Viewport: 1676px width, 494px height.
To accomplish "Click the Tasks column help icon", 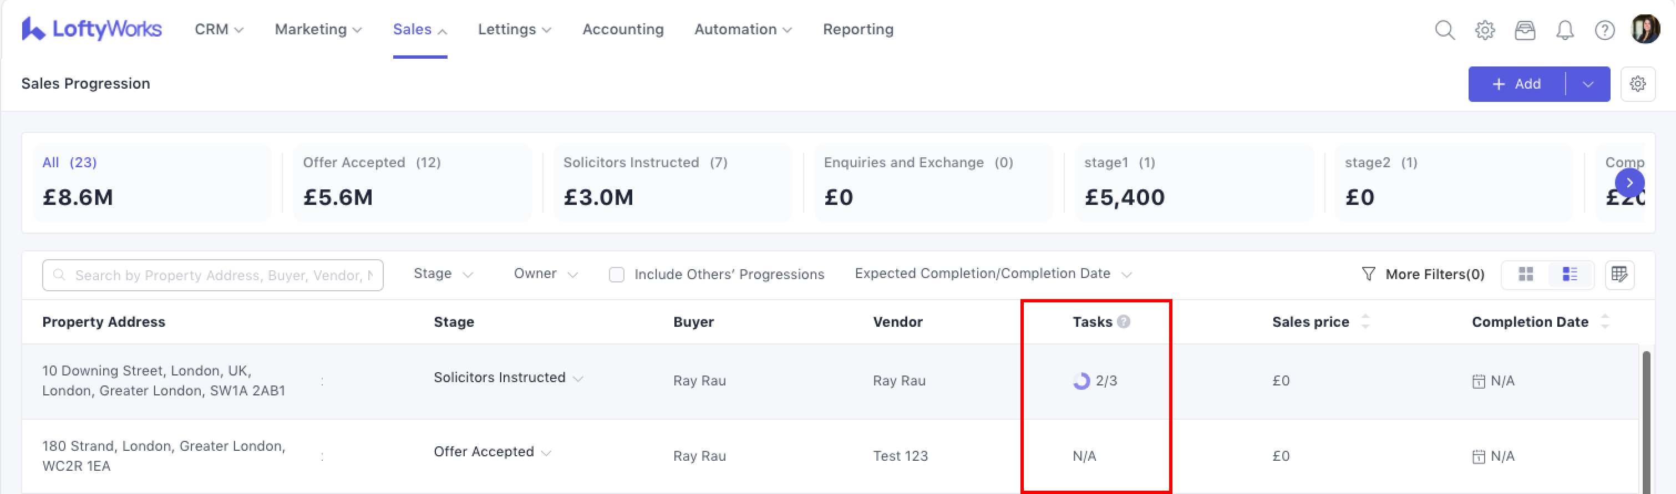I will [1124, 322].
